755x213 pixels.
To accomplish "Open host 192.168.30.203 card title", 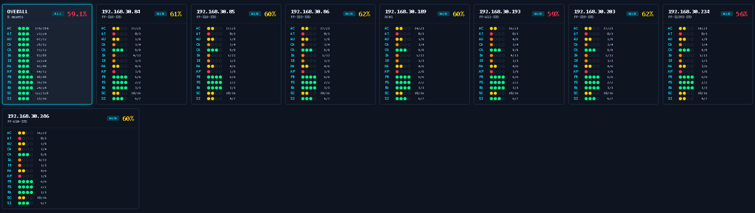I will pos(594,12).
